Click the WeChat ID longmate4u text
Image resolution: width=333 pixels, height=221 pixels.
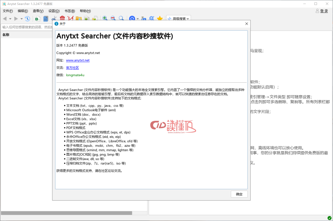point(75,75)
